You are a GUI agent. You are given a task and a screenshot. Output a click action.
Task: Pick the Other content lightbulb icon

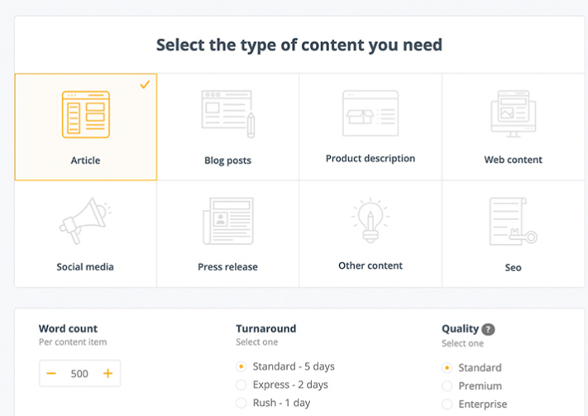coord(370,222)
